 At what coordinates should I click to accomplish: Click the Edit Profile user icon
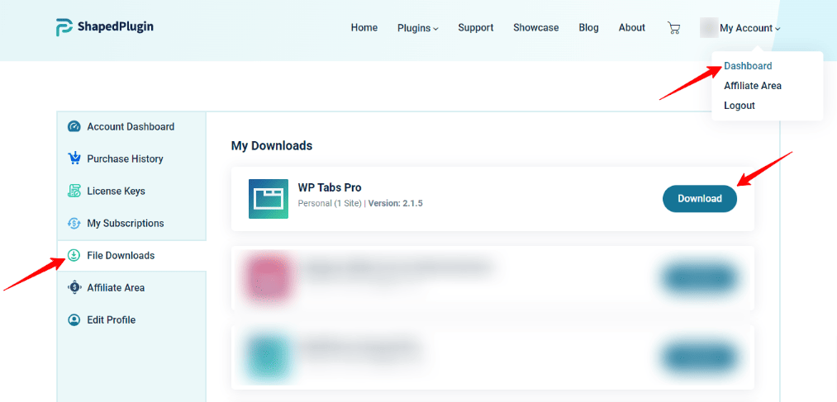click(x=74, y=319)
